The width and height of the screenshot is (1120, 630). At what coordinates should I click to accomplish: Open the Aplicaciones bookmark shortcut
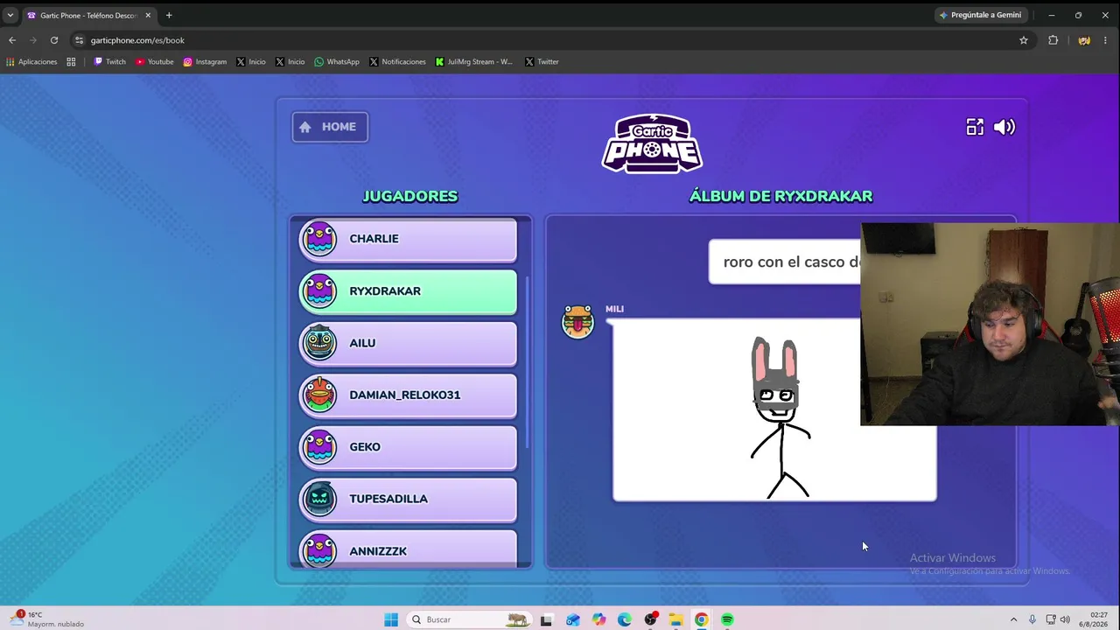pyautogui.click(x=31, y=62)
